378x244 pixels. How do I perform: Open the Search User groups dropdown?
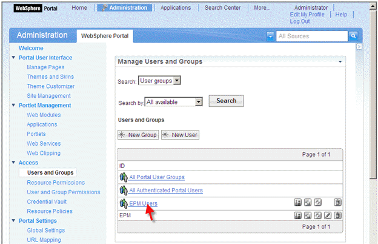(x=159, y=81)
